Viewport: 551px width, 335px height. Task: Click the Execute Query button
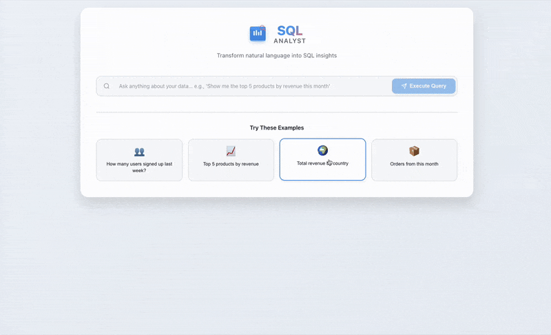coord(424,86)
